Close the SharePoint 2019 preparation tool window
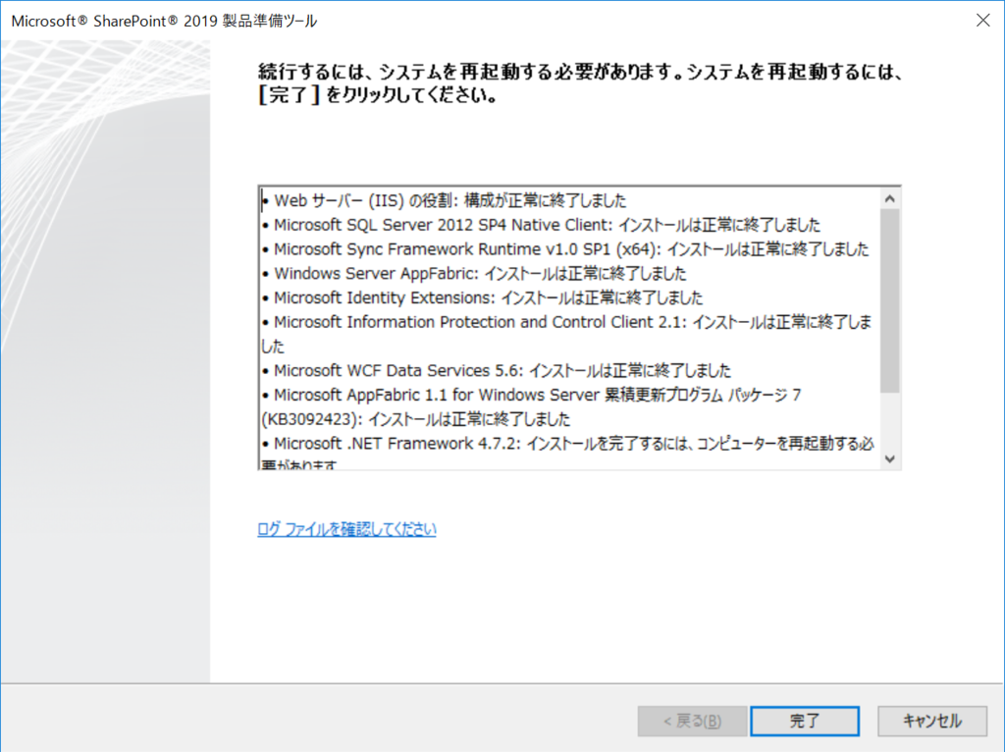 point(982,20)
